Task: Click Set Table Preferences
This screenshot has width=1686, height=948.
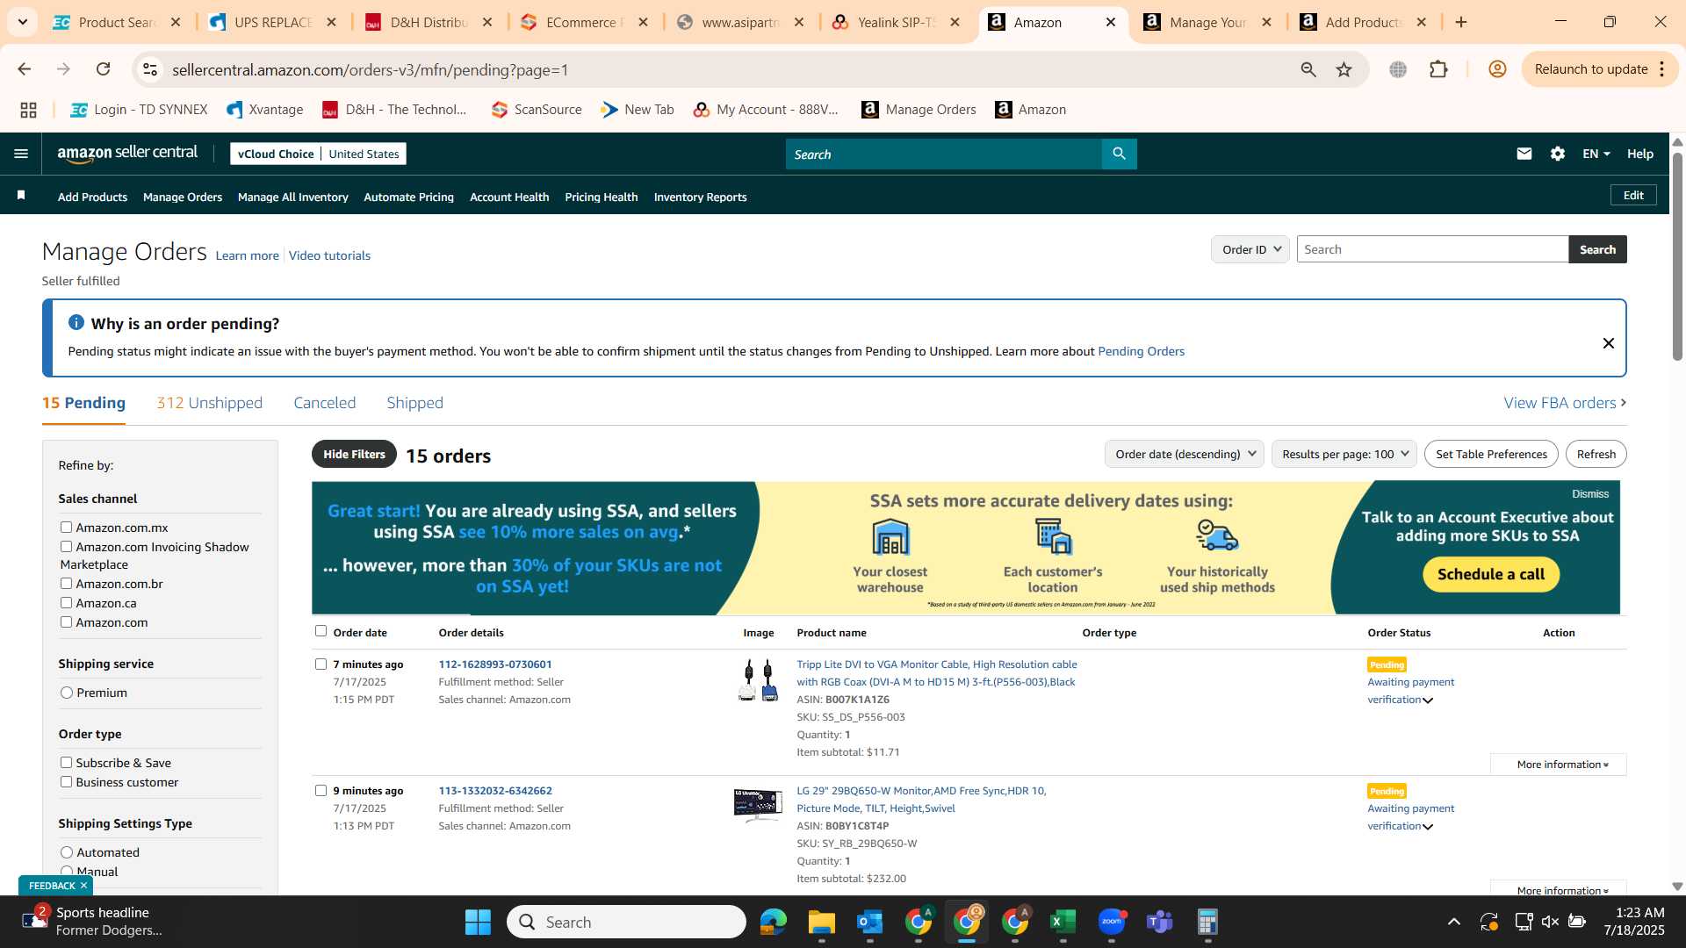Action: [x=1491, y=454]
